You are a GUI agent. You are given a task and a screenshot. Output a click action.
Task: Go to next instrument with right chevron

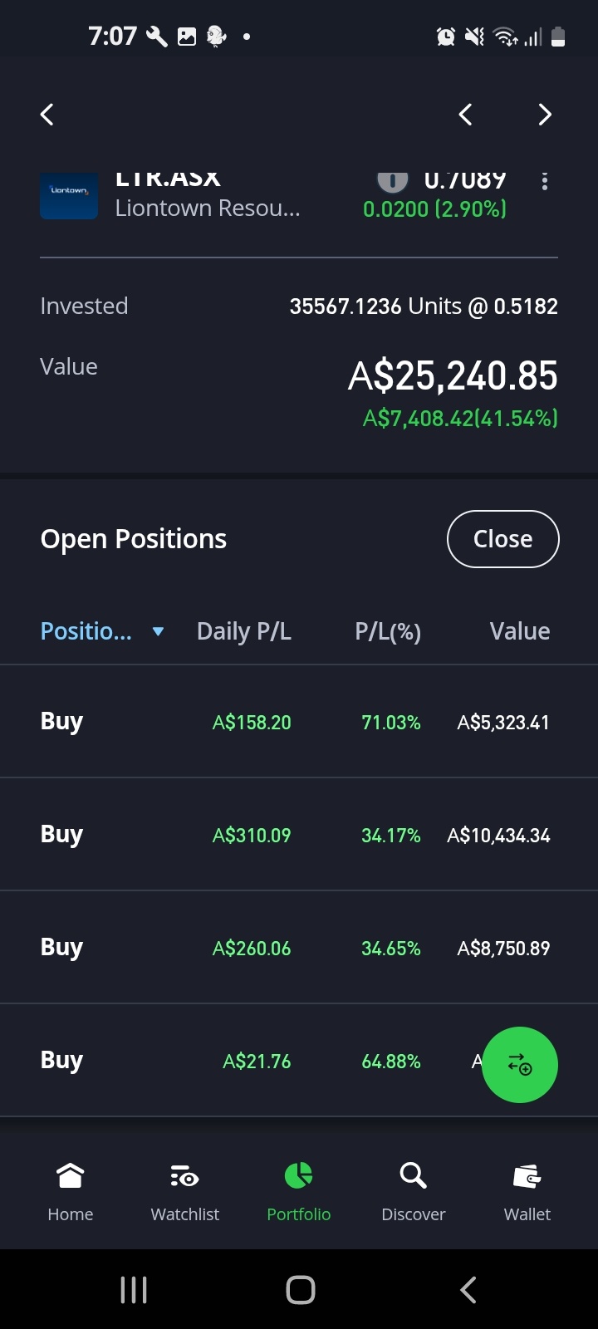click(x=545, y=115)
